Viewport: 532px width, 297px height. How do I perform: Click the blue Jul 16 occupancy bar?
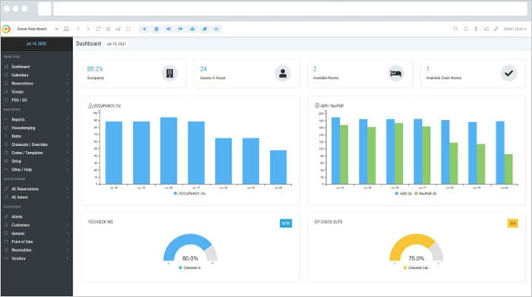(x=169, y=151)
